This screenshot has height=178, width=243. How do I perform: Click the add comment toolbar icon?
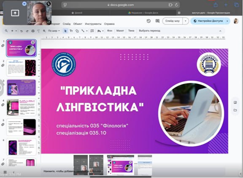click(92, 31)
